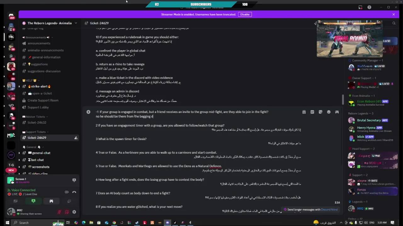403x226 pixels.
Task: Open The Reborn Legends server dropdown
Action: pyautogui.click(x=49, y=23)
